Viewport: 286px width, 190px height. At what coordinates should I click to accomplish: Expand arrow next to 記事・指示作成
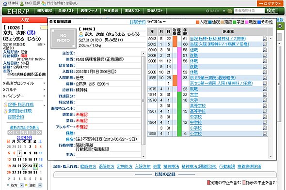pyautogui.click(x=44, y=105)
